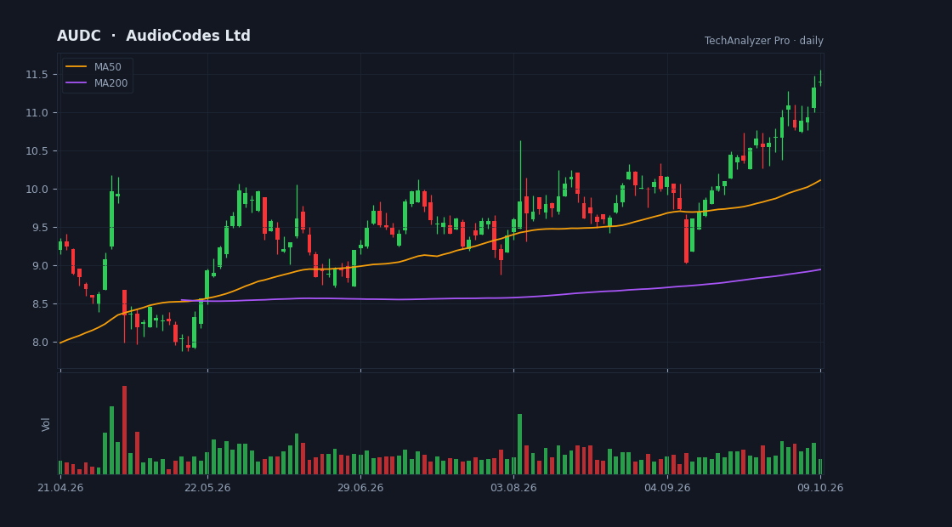
Task: Click the Vol axis label
Action: tap(46, 424)
